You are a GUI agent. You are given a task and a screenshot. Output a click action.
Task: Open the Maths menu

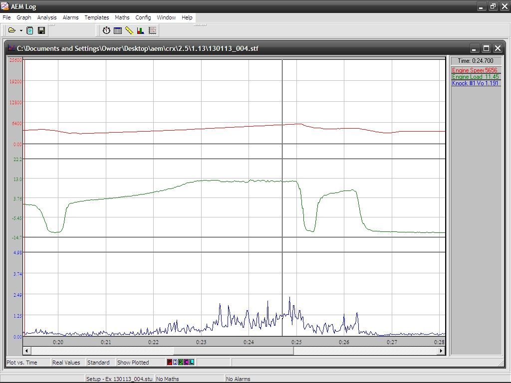tap(122, 17)
